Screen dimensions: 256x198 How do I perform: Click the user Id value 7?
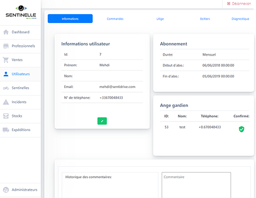[100, 54]
